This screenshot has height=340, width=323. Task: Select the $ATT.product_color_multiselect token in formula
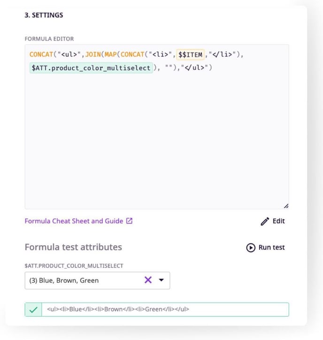coord(91,68)
